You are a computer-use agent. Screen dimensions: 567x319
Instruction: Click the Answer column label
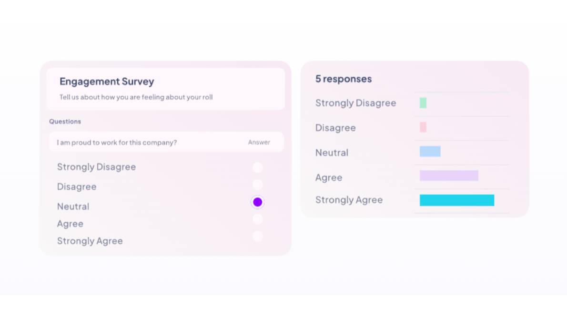259,142
